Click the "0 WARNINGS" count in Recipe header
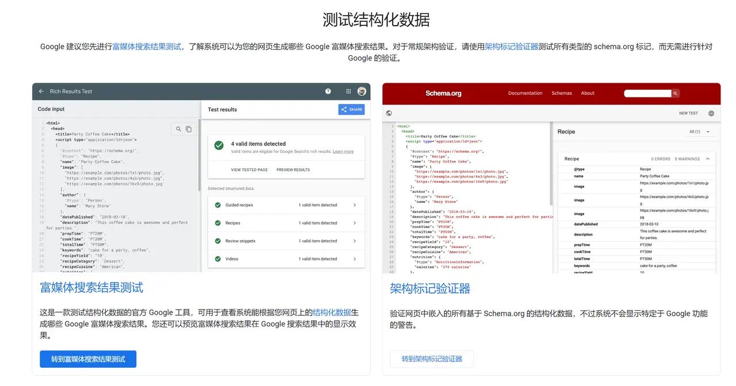The width and height of the screenshot is (736, 386). [687, 159]
